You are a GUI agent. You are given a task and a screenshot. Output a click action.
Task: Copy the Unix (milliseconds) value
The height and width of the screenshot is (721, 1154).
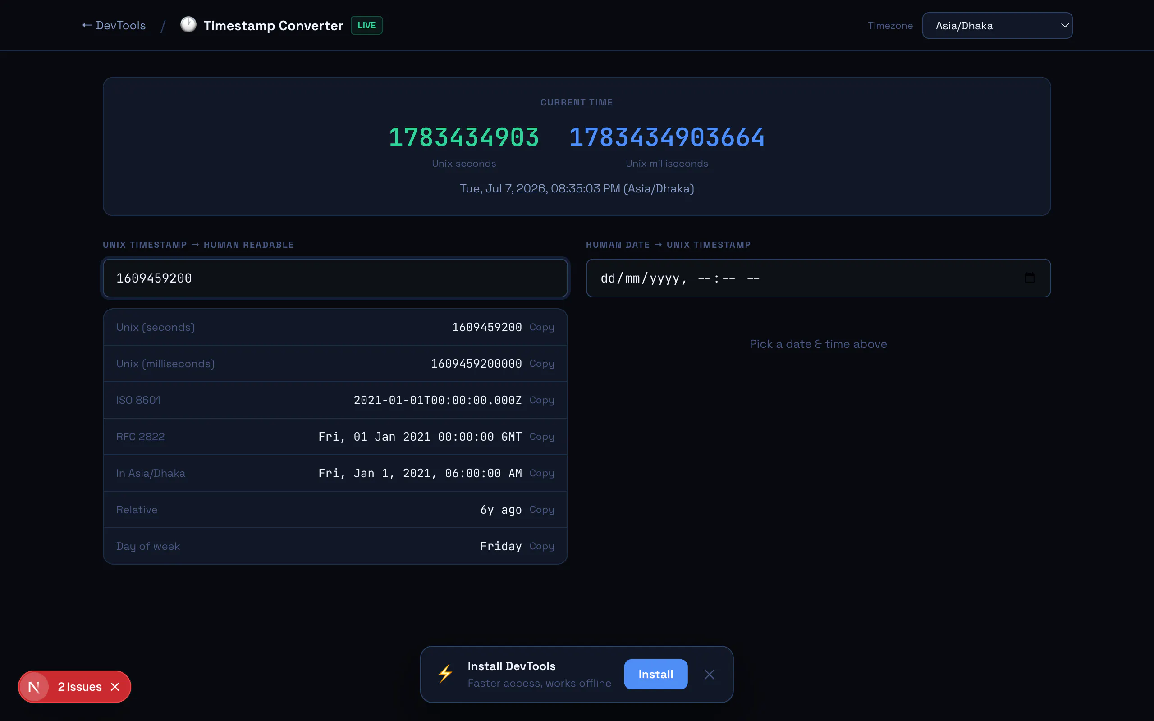(542, 363)
